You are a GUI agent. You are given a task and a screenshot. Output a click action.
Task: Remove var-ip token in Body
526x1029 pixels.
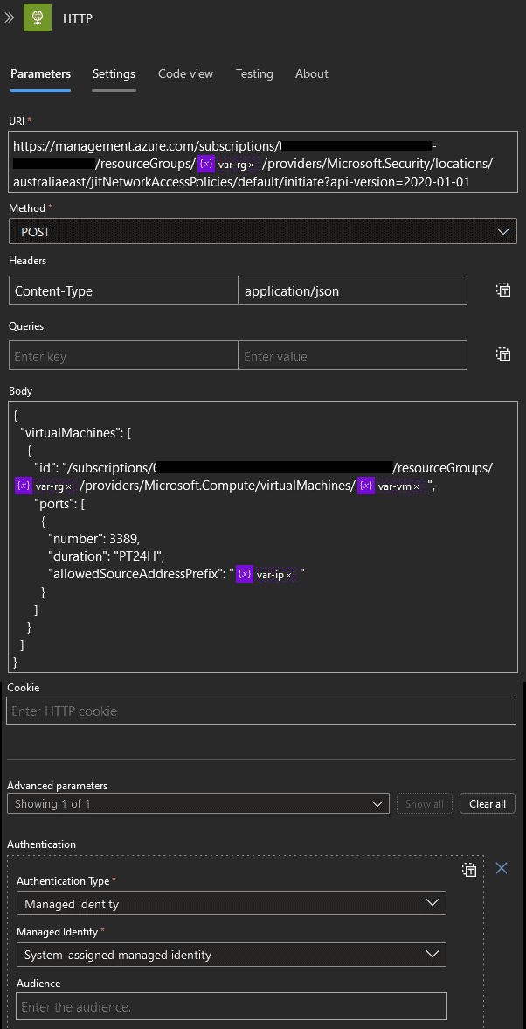(x=289, y=575)
